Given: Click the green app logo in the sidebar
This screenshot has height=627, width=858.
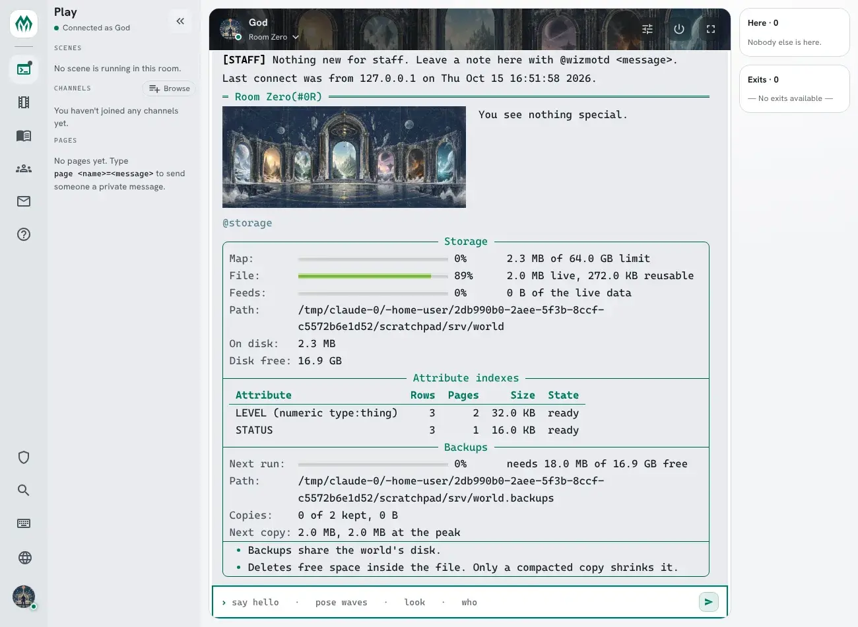Looking at the screenshot, I should point(24,24).
